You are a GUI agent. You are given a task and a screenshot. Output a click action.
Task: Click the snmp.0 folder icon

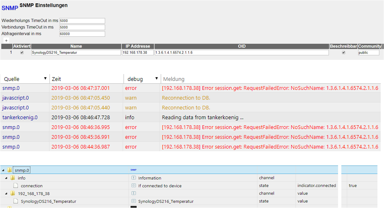point(10,170)
